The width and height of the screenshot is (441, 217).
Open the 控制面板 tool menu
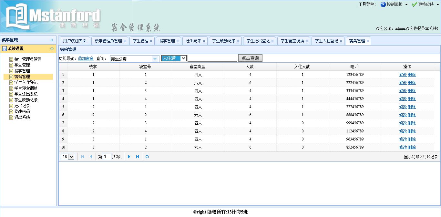tap(394, 5)
